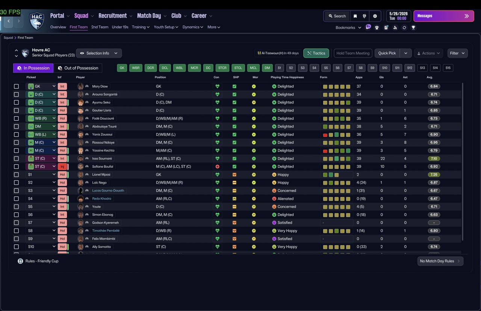Click the Tactics button
The image size is (481, 311).
point(316,53)
